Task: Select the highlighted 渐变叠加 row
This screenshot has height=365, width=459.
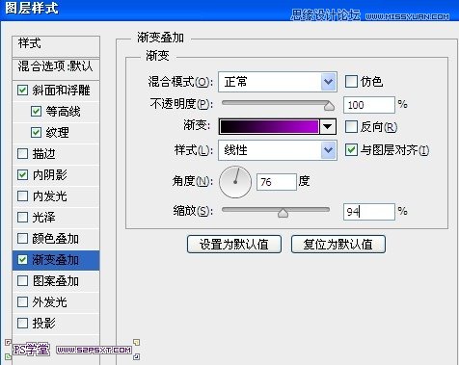Action: (x=56, y=260)
